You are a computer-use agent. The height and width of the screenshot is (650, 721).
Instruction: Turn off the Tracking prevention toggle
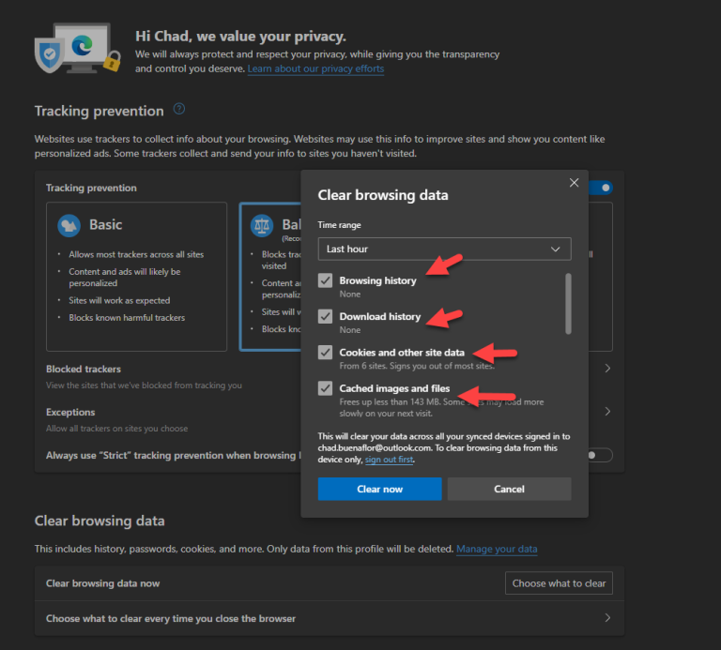(602, 188)
